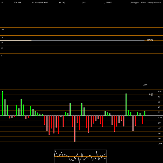Image resolution: width=163 pixels, height=163 pixels.
Task: Click the 40 label on histogram axis
Action: (159, 107)
